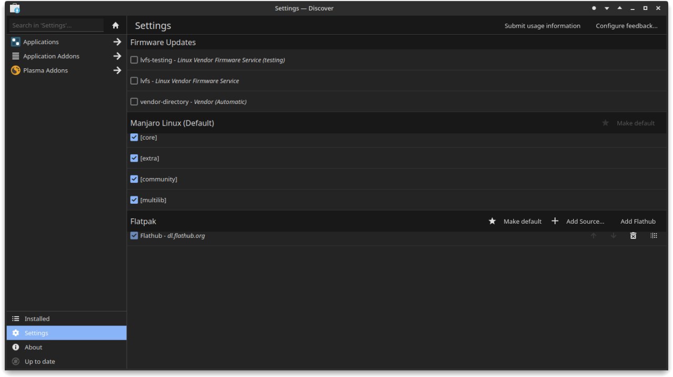Click the Manjaro Linux (Default) header
The width and height of the screenshot is (673, 377).
pos(172,123)
